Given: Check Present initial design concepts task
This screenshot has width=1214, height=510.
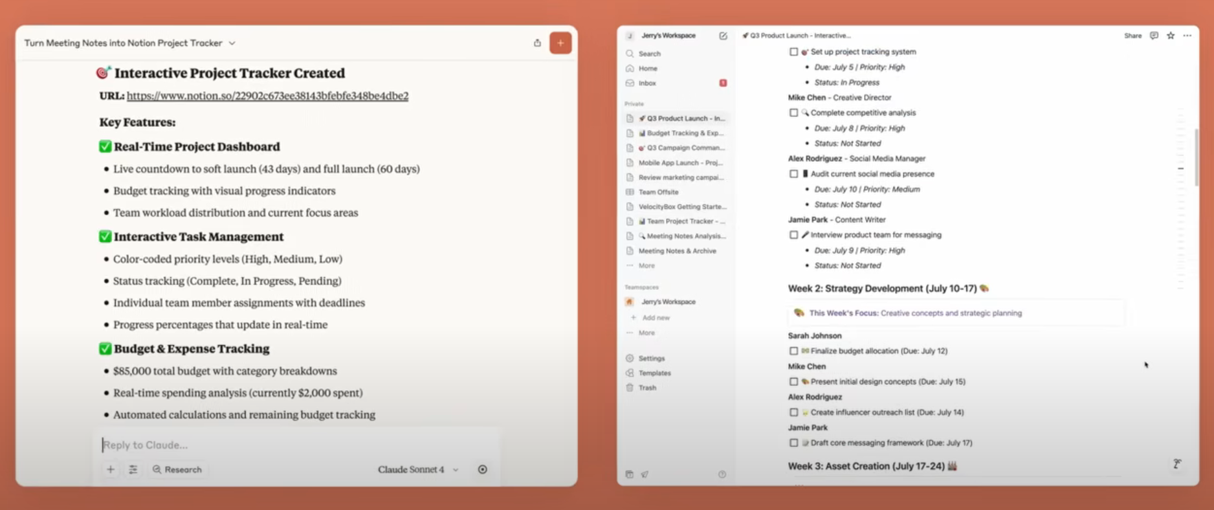Looking at the screenshot, I should click(793, 382).
